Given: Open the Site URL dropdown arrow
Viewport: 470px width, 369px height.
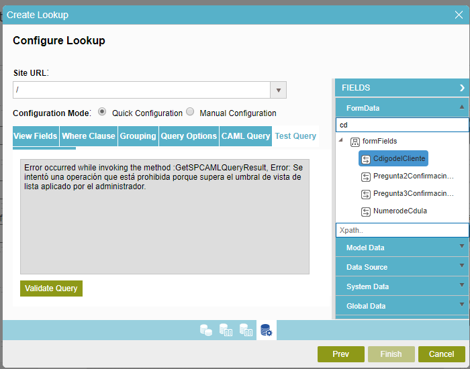Looking at the screenshot, I should (x=279, y=90).
